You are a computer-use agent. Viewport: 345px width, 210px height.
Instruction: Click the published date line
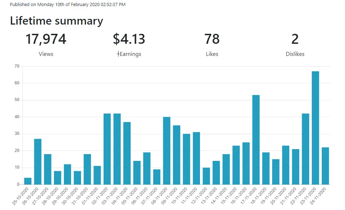67,4
